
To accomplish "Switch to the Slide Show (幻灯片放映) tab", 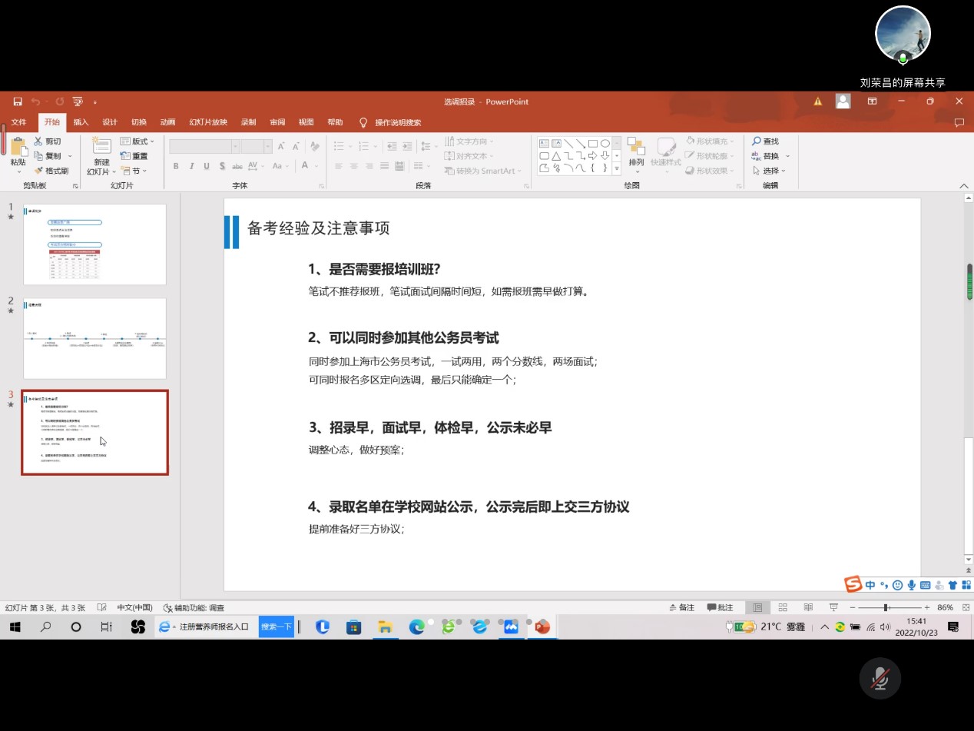I will (208, 122).
